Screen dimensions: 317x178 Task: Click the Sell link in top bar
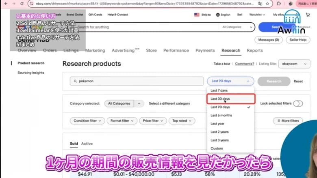click(x=240, y=15)
